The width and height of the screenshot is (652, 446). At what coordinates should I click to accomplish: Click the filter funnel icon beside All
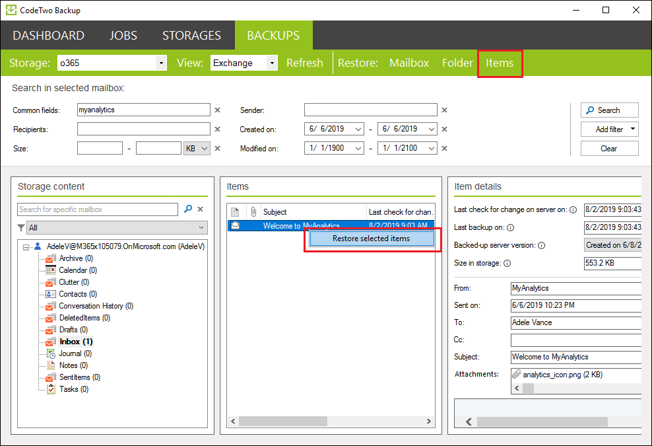coord(21,228)
